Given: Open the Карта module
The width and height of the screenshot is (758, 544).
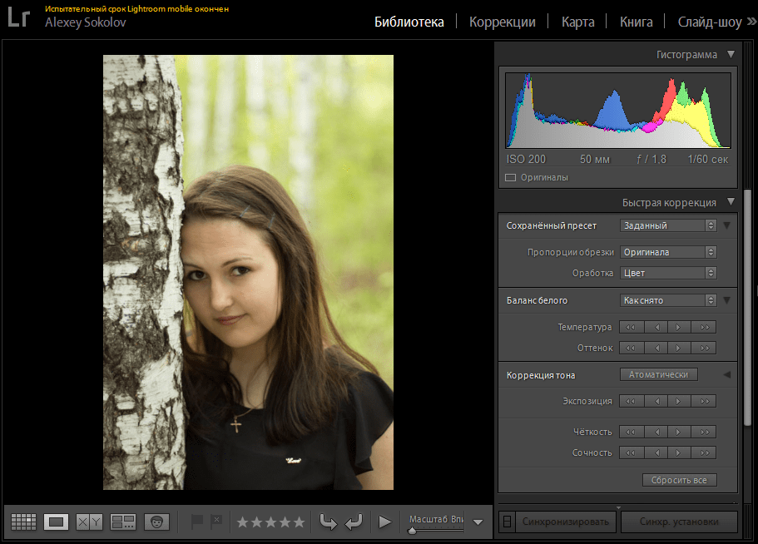Looking at the screenshot, I should pos(577,22).
